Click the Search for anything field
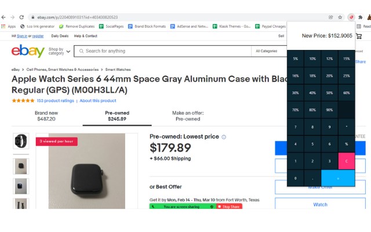Viewport: 371px width, 232px height. 165,51
